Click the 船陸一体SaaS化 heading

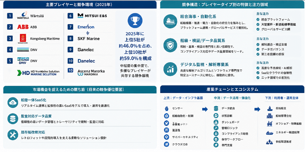34,100
